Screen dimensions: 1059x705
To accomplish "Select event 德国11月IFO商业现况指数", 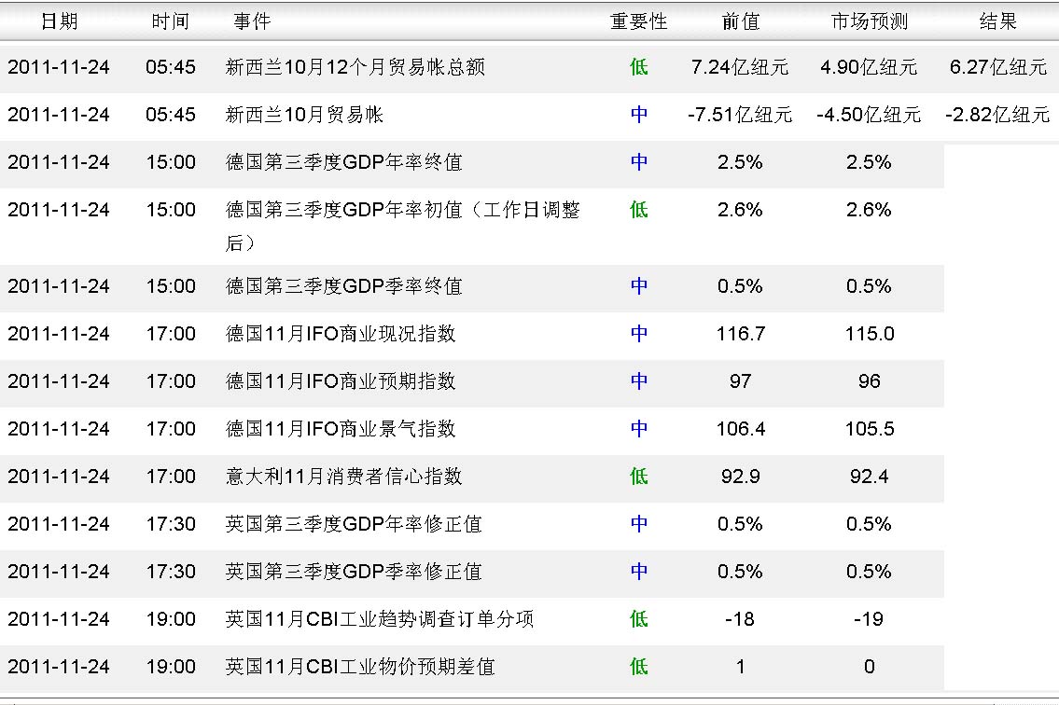I will coord(341,334).
